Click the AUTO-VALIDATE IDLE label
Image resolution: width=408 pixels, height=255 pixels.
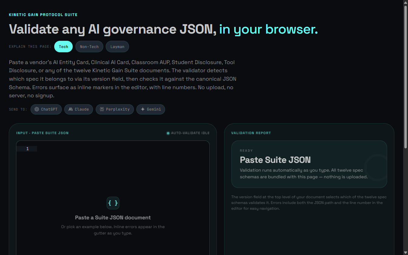pos(190,133)
